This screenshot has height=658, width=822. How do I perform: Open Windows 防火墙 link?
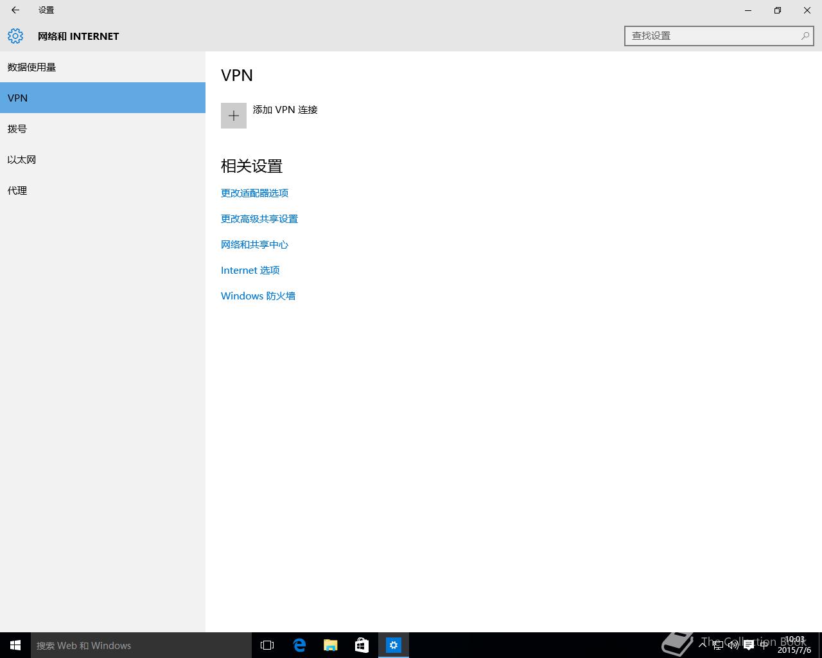pyautogui.click(x=258, y=296)
